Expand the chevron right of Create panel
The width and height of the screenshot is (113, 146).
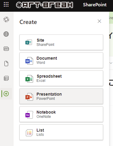[111, 63]
